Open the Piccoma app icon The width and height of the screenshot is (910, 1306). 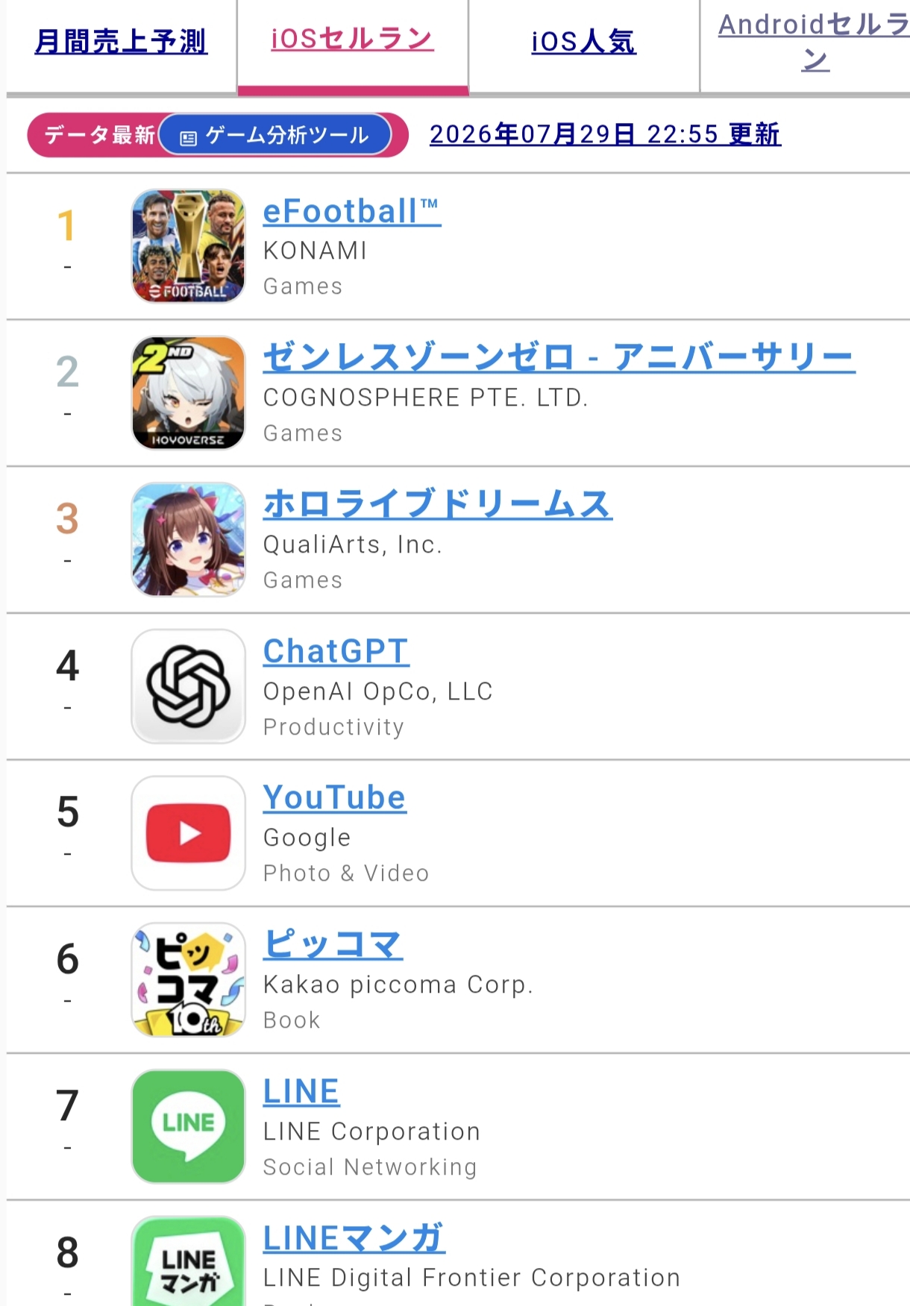coord(188,980)
